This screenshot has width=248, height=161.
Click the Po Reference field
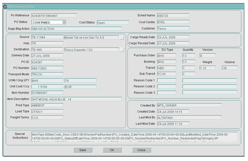54,16
